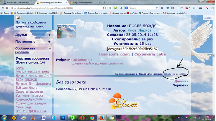The height and width of the screenshot is (121, 216).
Task: Open the БУДЬ_ЗДОРОВ community link
Action: tap(26, 80)
